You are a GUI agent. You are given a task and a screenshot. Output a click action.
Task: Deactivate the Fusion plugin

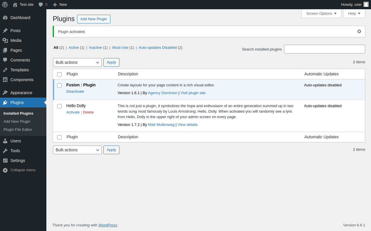click(x=75, y=92)
